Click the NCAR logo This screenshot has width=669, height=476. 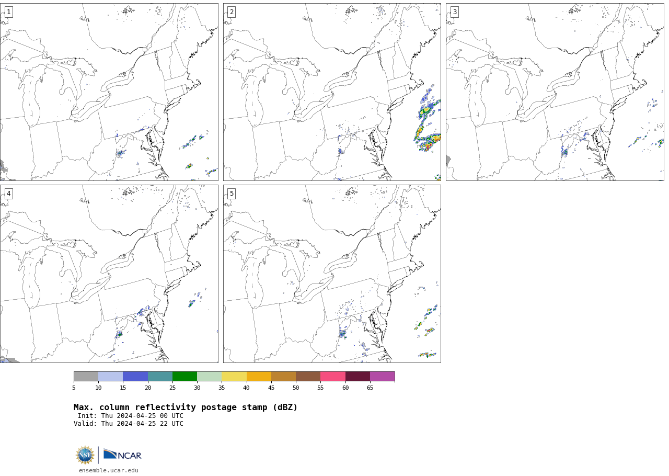pos(122,455)
